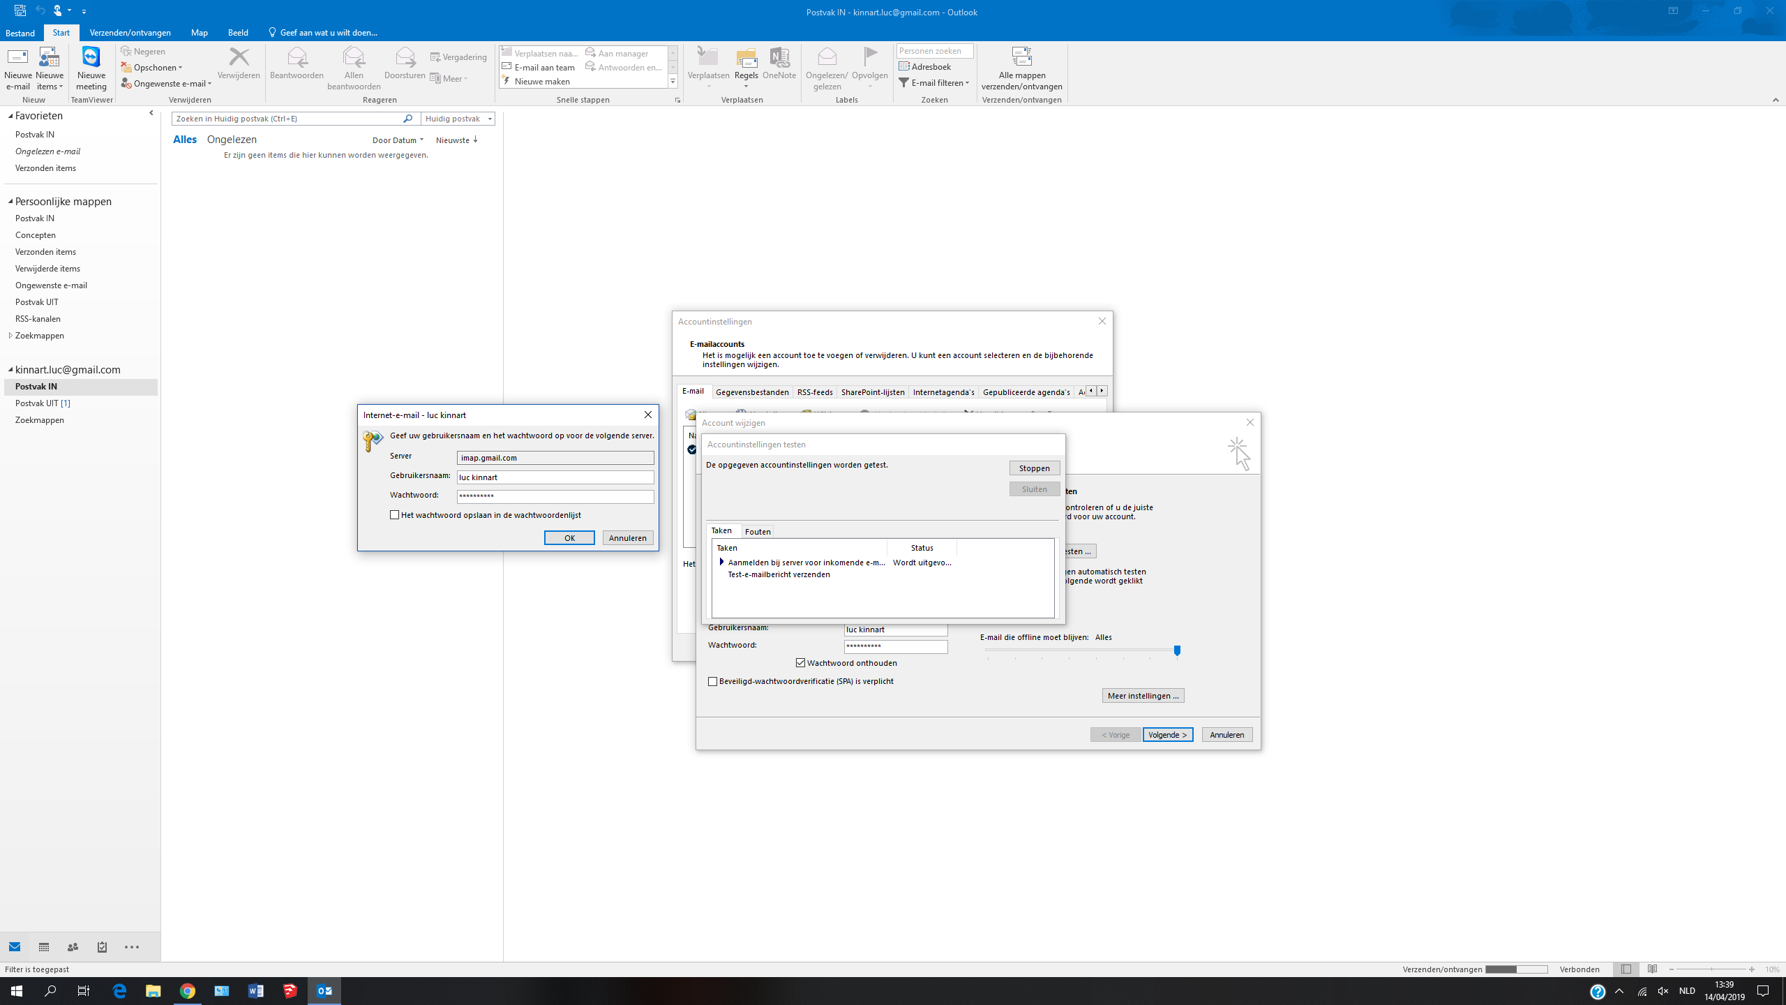
Task: Open File Explorer from the taskbar
Action: click(153, 991)
